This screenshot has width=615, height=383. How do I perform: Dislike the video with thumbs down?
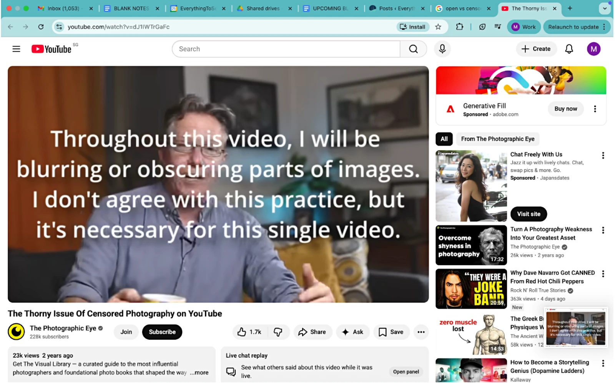pyautogui.click(x=278, y=332)
